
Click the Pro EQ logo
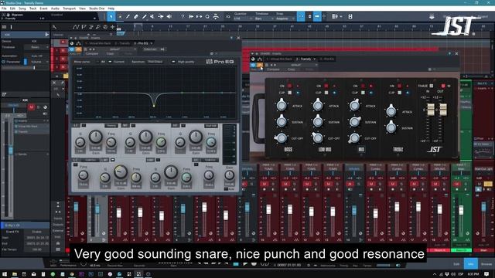pos(220,62)
